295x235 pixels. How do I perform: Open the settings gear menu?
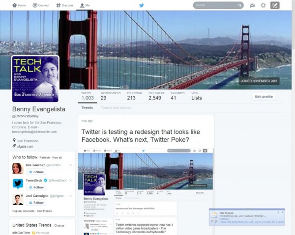coord(263,5)
